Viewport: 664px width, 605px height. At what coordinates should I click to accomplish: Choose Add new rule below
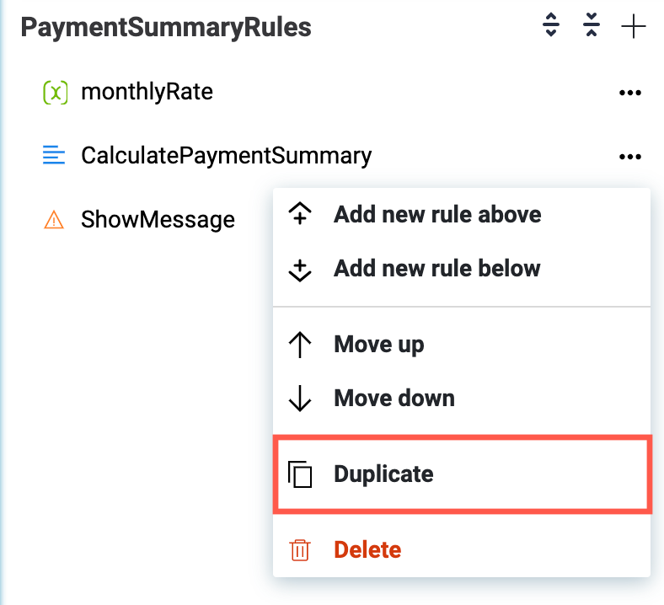coord(436,269)
